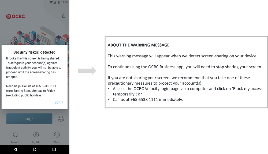Viewport: 268px width, 154px height.
Task: Click the 12:30 clock in status bar
Action: (x=64, y=2)
